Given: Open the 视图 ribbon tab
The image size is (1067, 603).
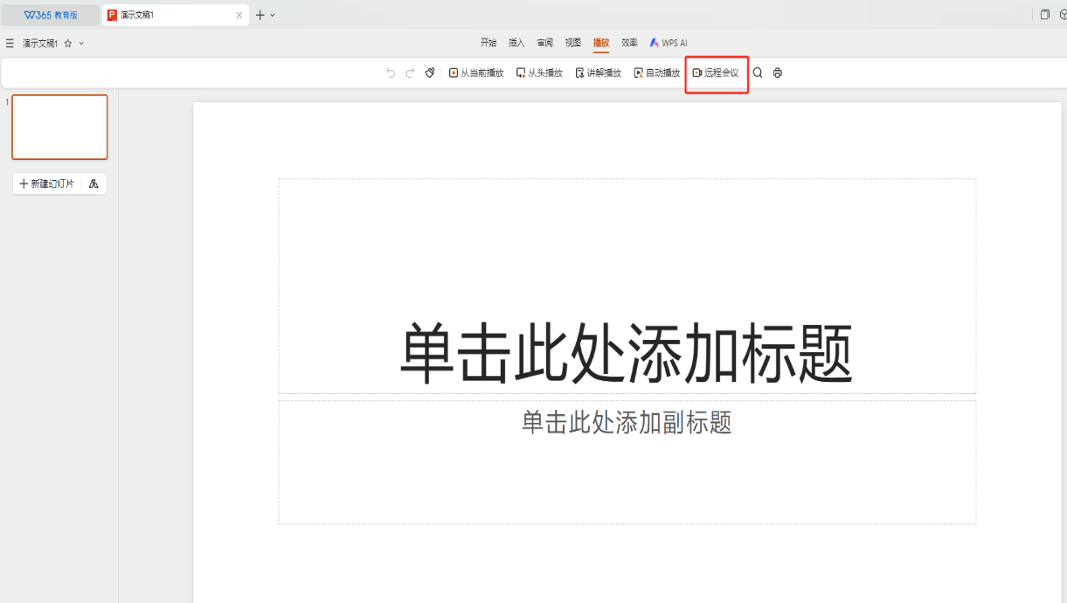Looking at the screenshot, I should click(x=572, y=43).
